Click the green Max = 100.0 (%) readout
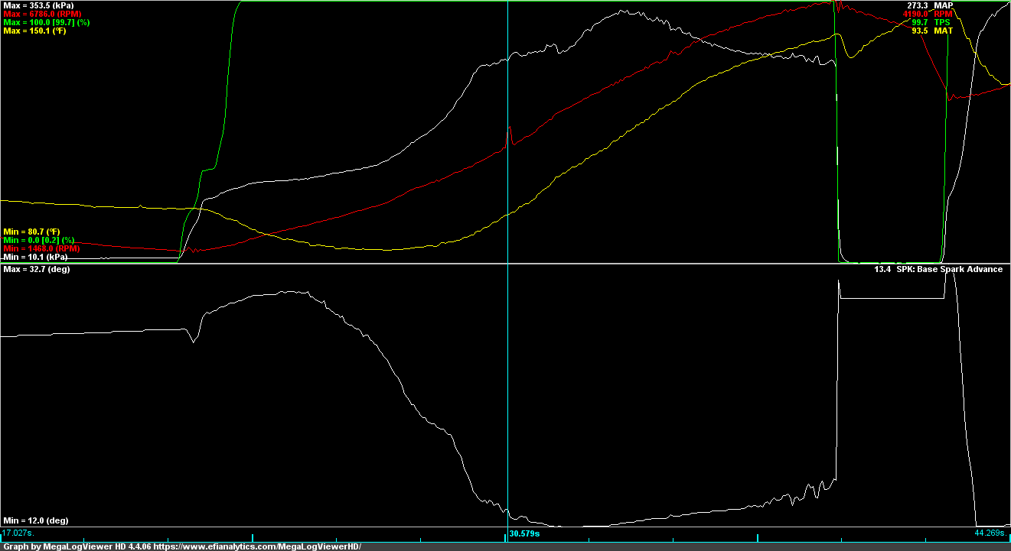Viewport: 1011px width, 551px height. 47,23
